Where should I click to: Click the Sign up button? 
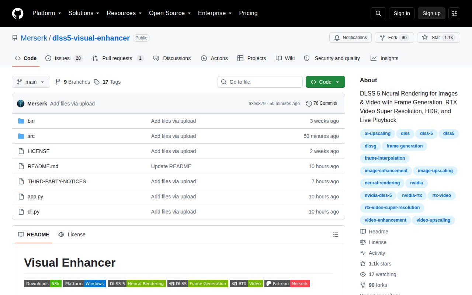431,13
